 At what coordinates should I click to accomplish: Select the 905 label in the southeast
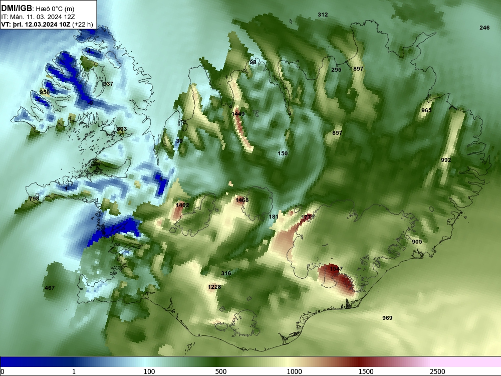coord(417,242)
